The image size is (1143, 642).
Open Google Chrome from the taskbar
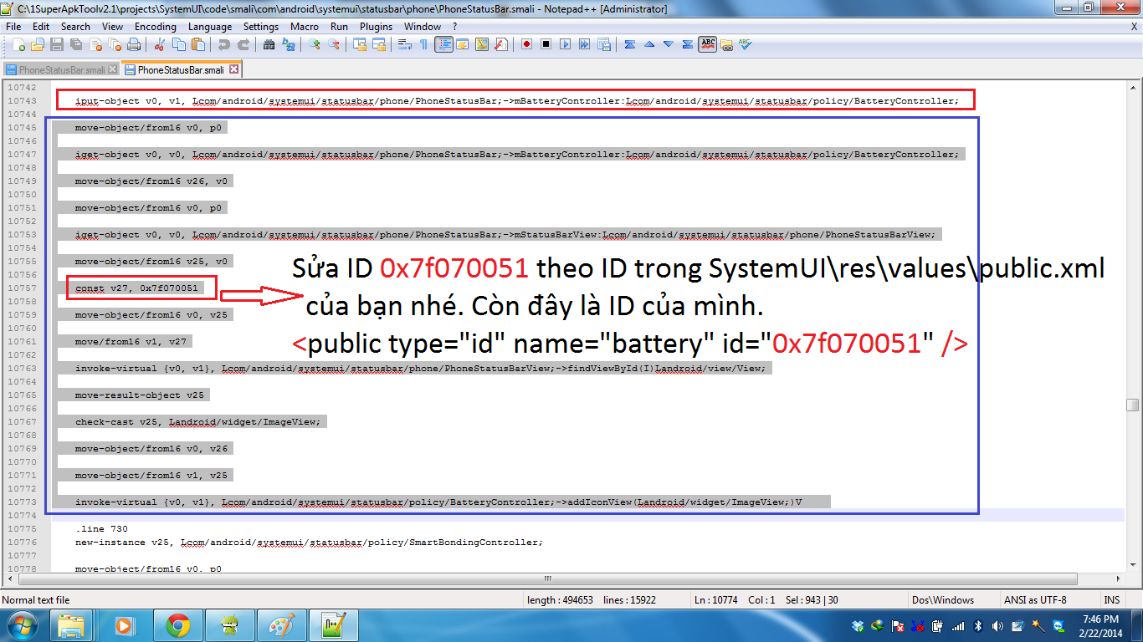[x=177, y=625]
